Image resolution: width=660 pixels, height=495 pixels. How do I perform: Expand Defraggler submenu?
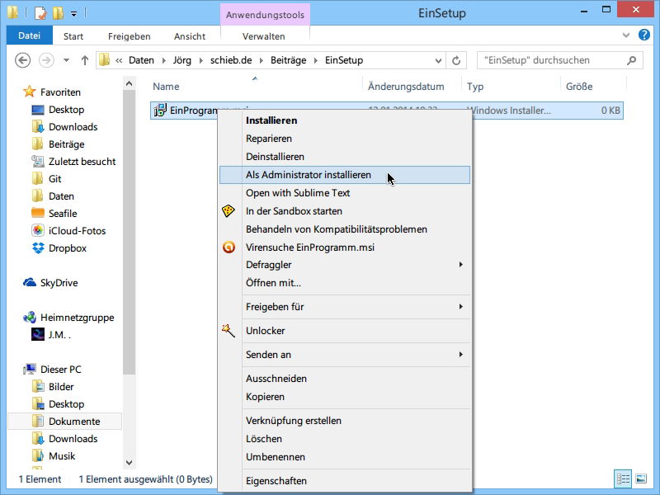(461, 264)
